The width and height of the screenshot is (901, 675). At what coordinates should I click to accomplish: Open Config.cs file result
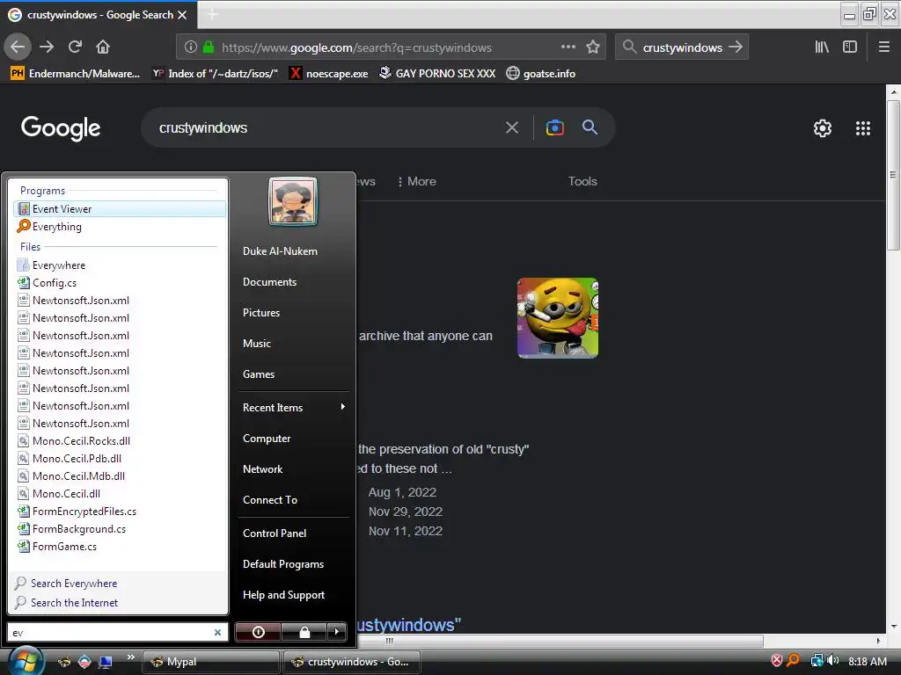pos(120,283)
